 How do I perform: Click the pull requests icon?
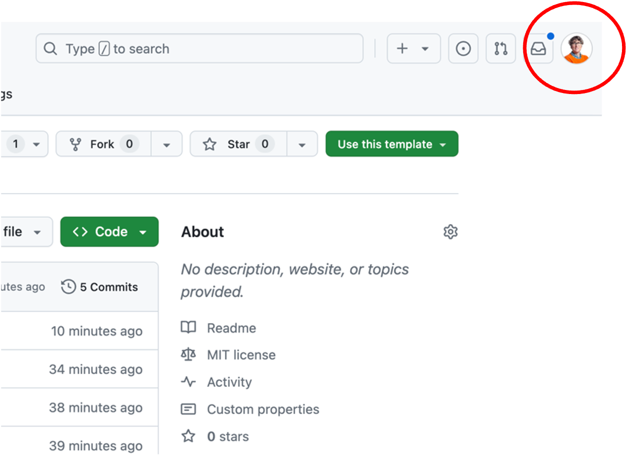[500, 49]
